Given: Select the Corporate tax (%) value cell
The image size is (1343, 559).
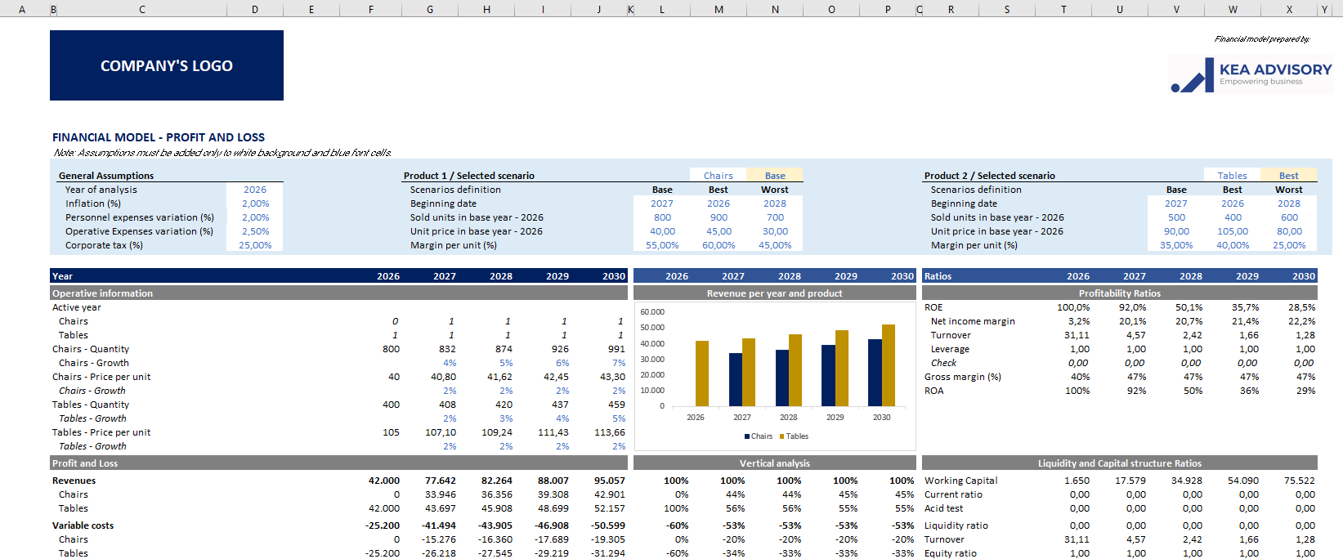Looking at the screenshot, I should tap(255, 245).
